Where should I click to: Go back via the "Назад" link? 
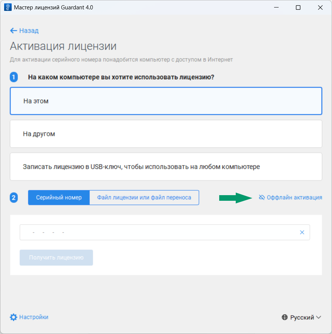coord(29,31)
